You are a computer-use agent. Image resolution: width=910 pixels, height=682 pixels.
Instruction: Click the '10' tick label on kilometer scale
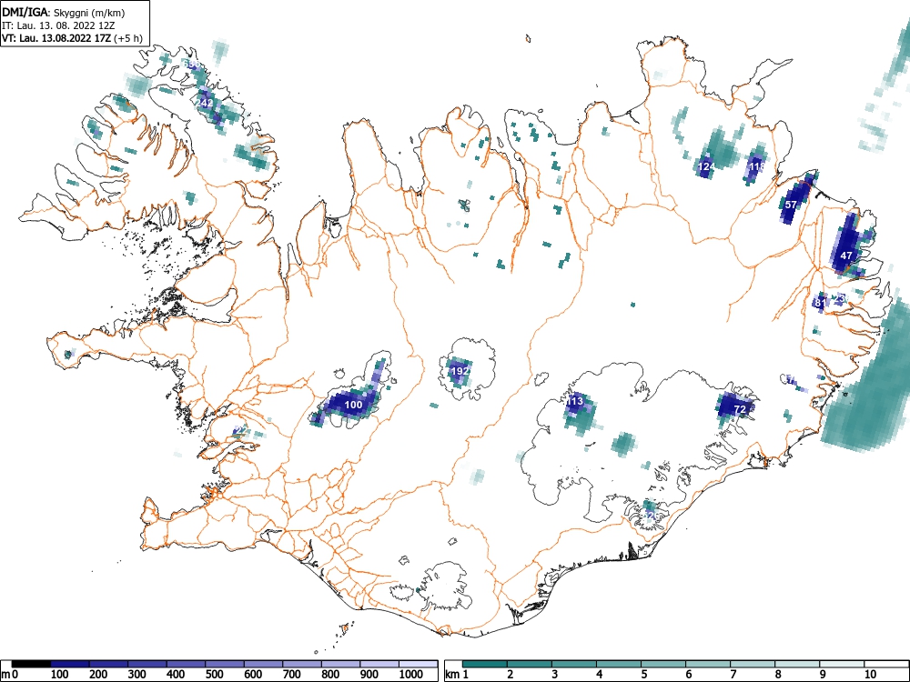click(870, 674)
